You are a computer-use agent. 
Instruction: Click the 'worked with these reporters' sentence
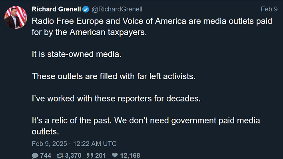click(116, 99)
